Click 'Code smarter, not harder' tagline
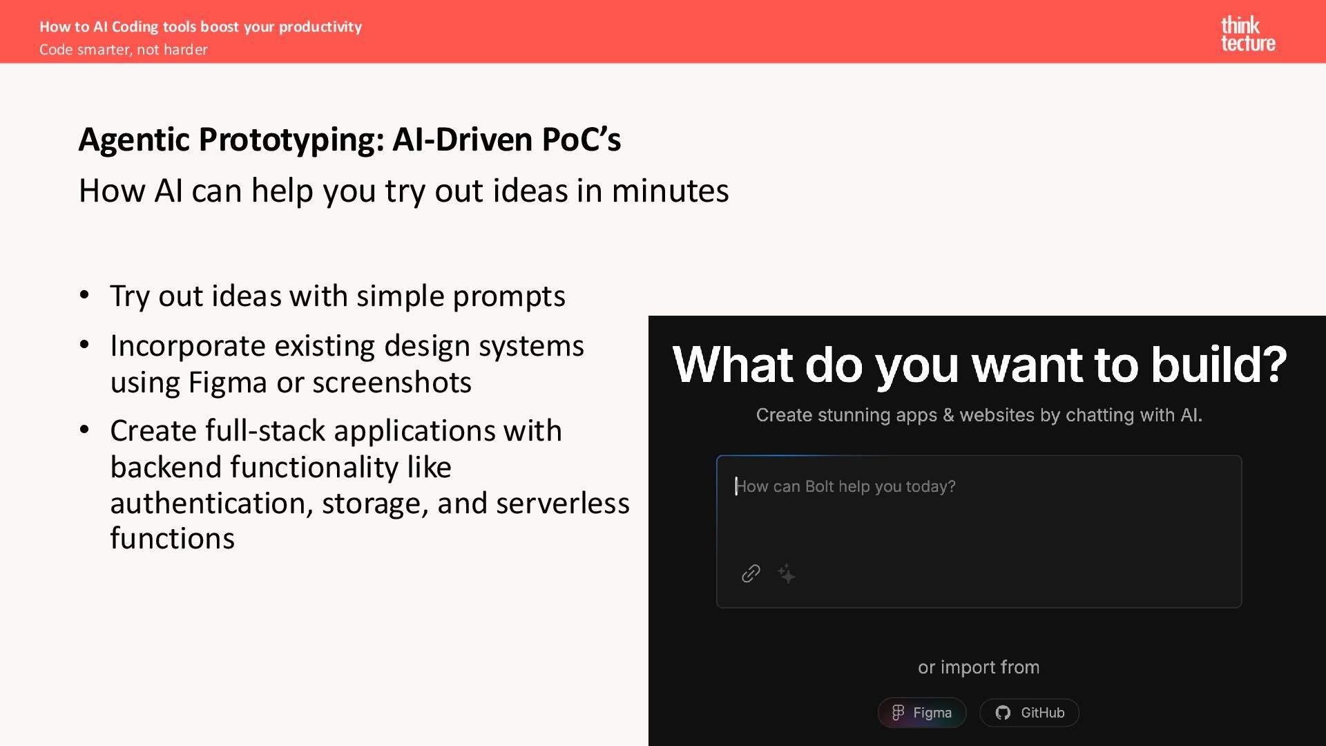The height and width of the screenshot is (746, 1326). (x=123, y=50)
